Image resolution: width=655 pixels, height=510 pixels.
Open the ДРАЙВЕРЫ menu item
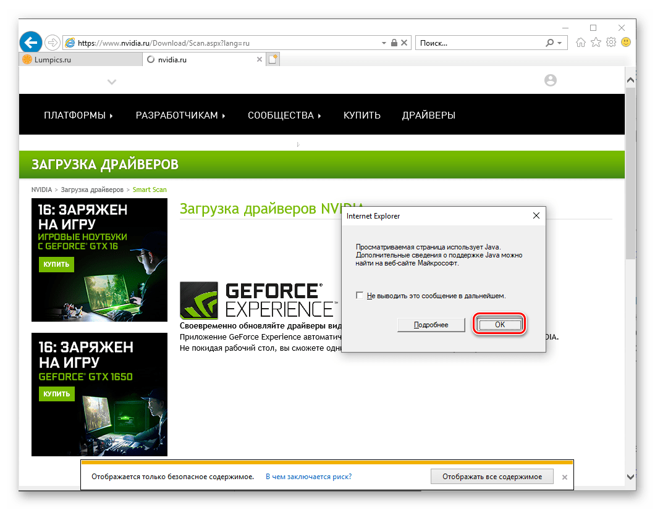click(x=429, y=115)
